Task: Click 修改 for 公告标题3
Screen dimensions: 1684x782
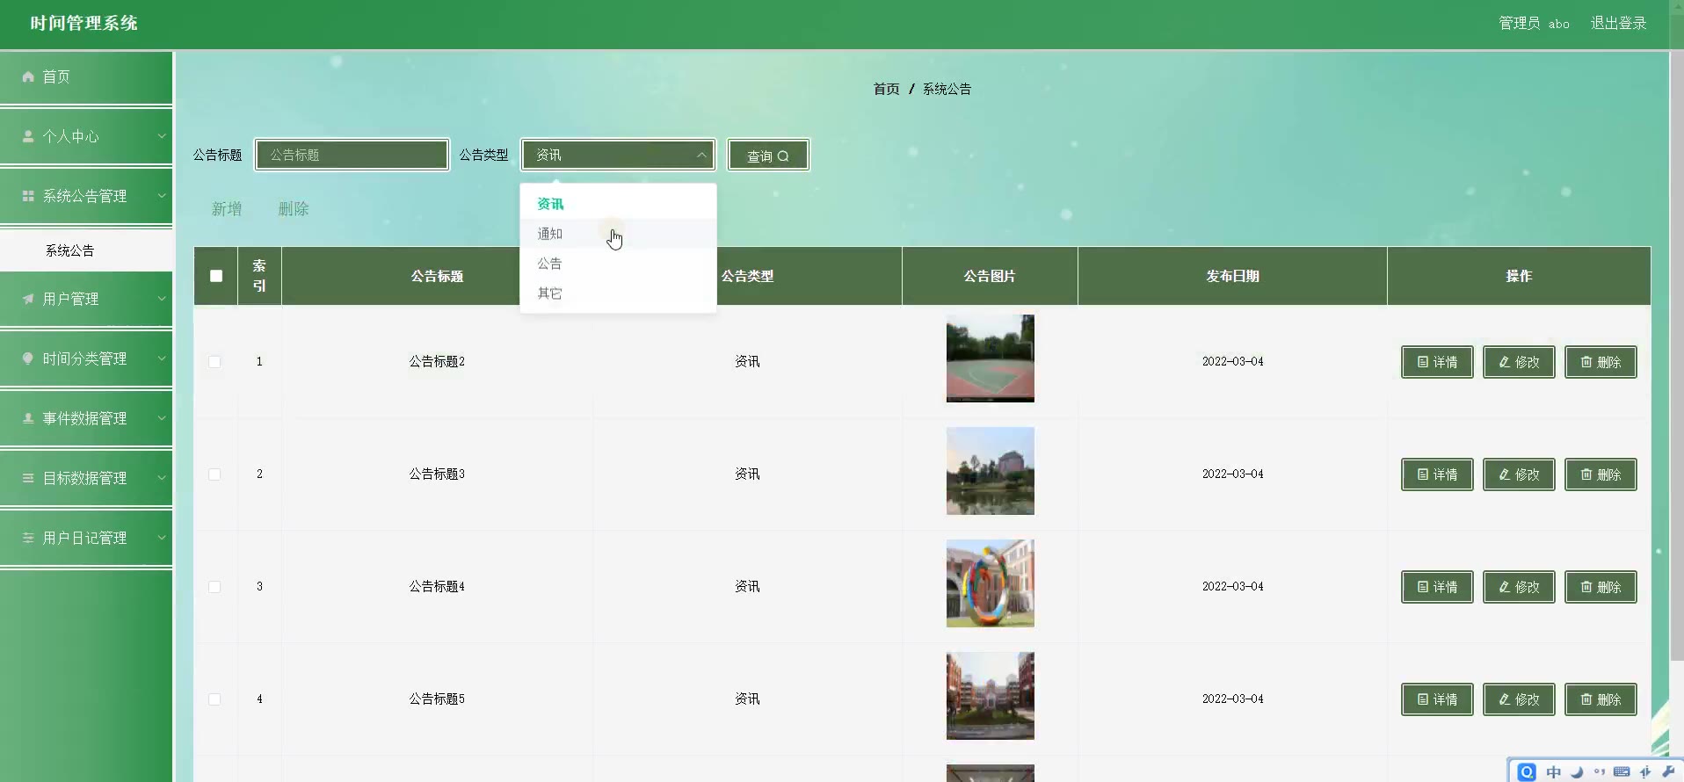Action: [1519, 474]
